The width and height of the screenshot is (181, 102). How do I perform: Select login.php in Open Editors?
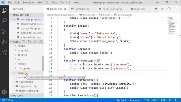point(26,33)
